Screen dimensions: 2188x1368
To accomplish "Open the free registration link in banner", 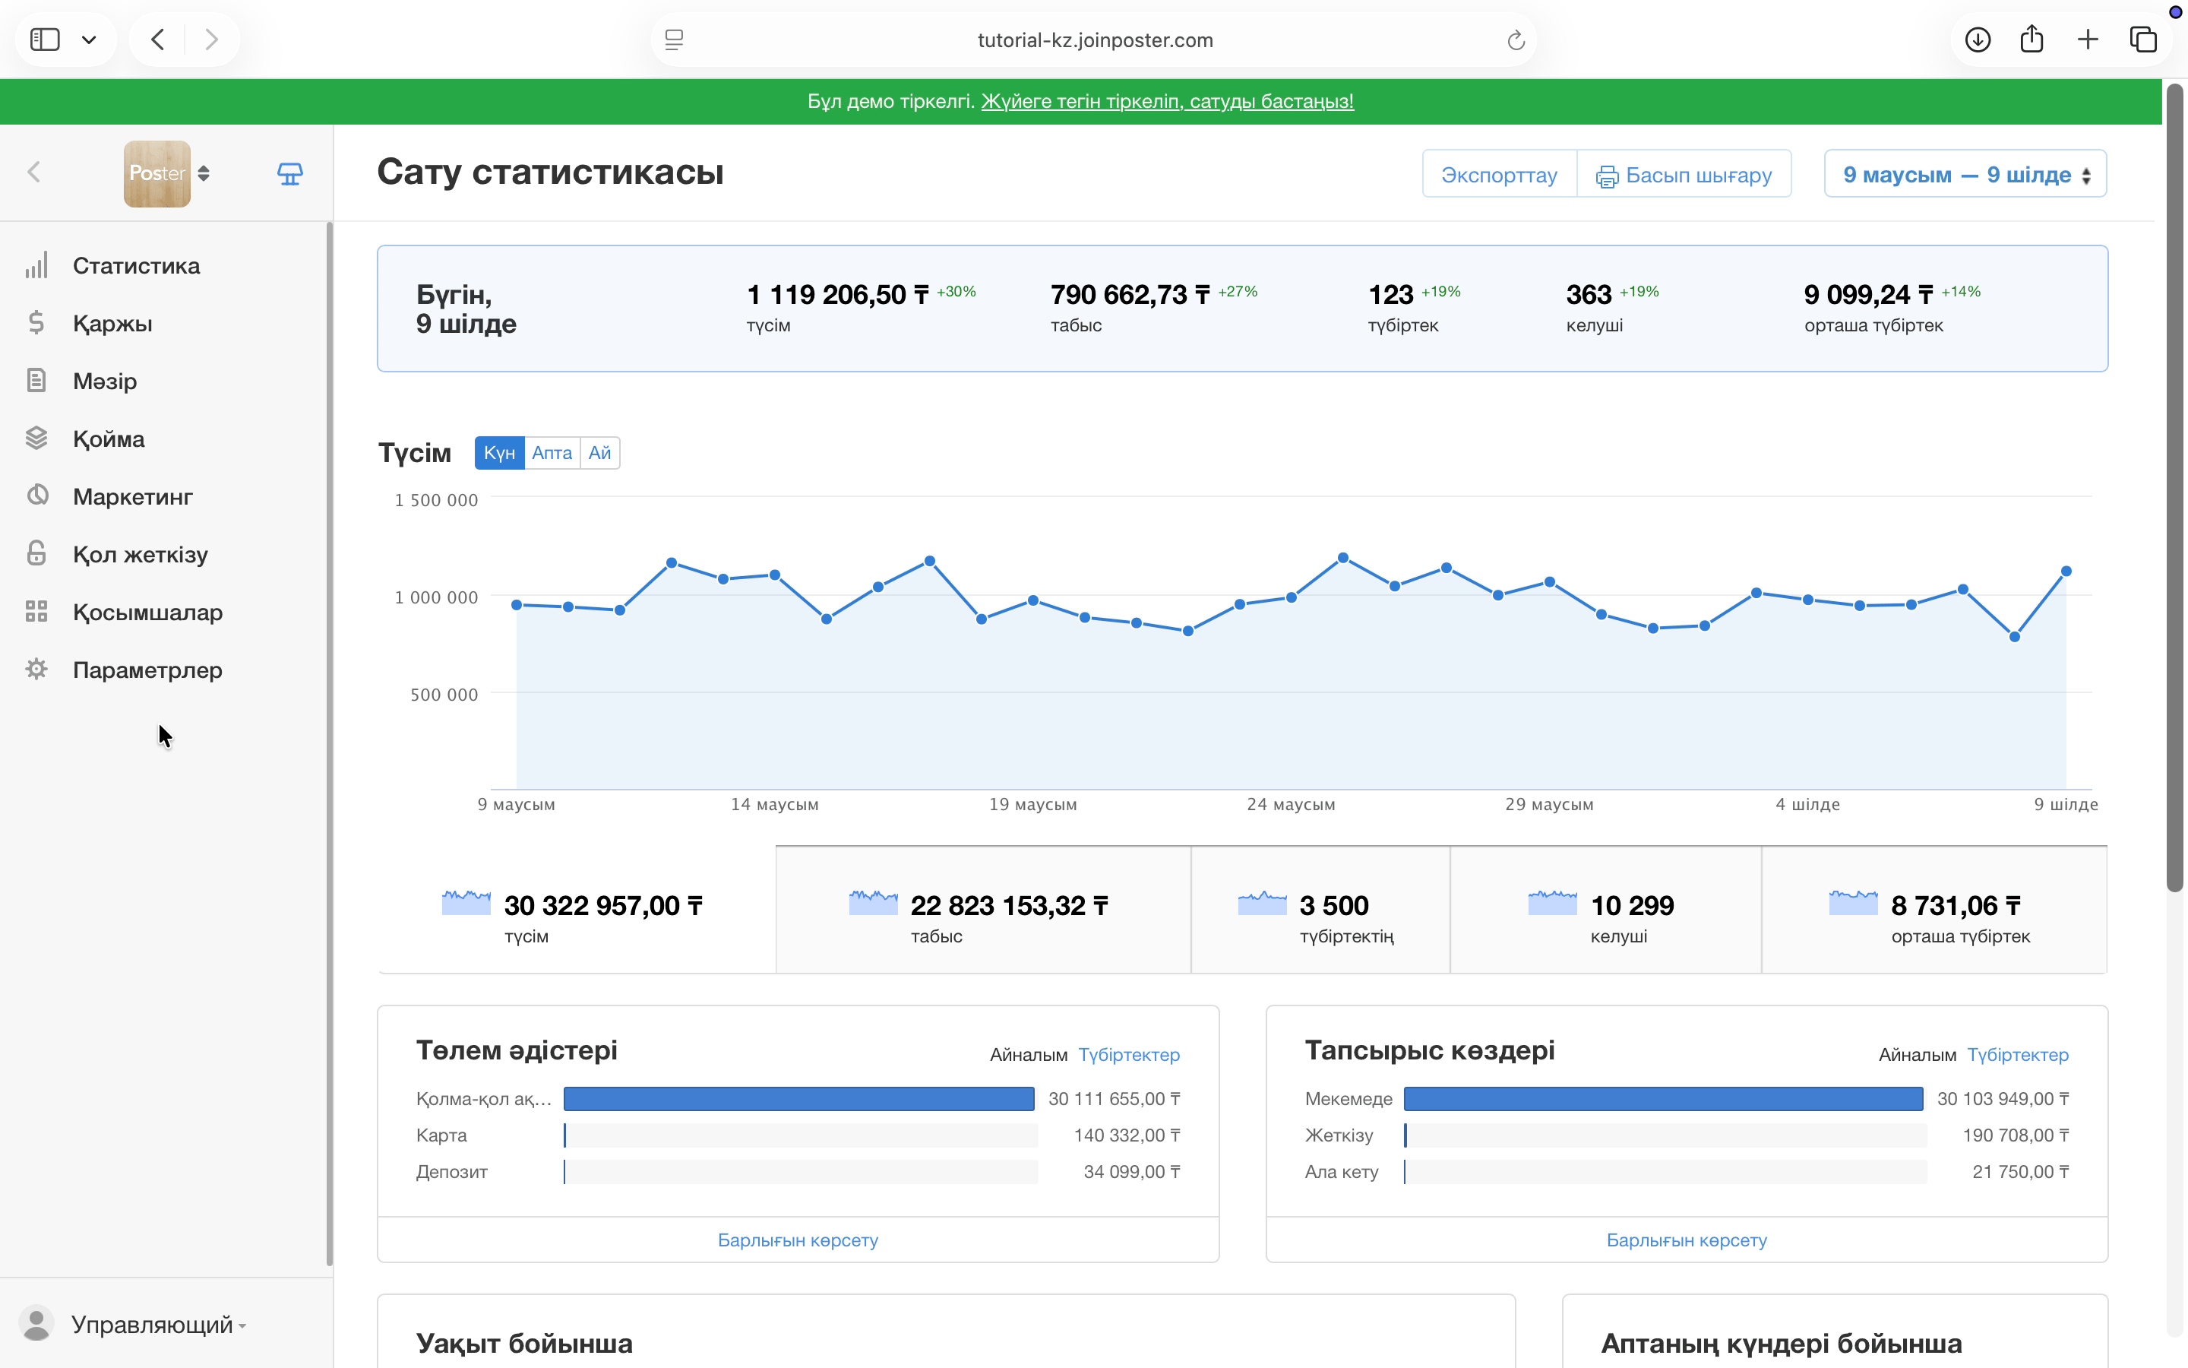I will pyautogui.click(x=1167, y=101).
